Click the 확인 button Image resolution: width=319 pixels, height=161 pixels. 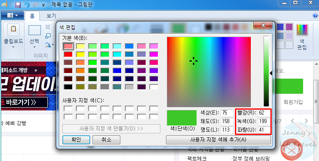[x=76, y=140]
